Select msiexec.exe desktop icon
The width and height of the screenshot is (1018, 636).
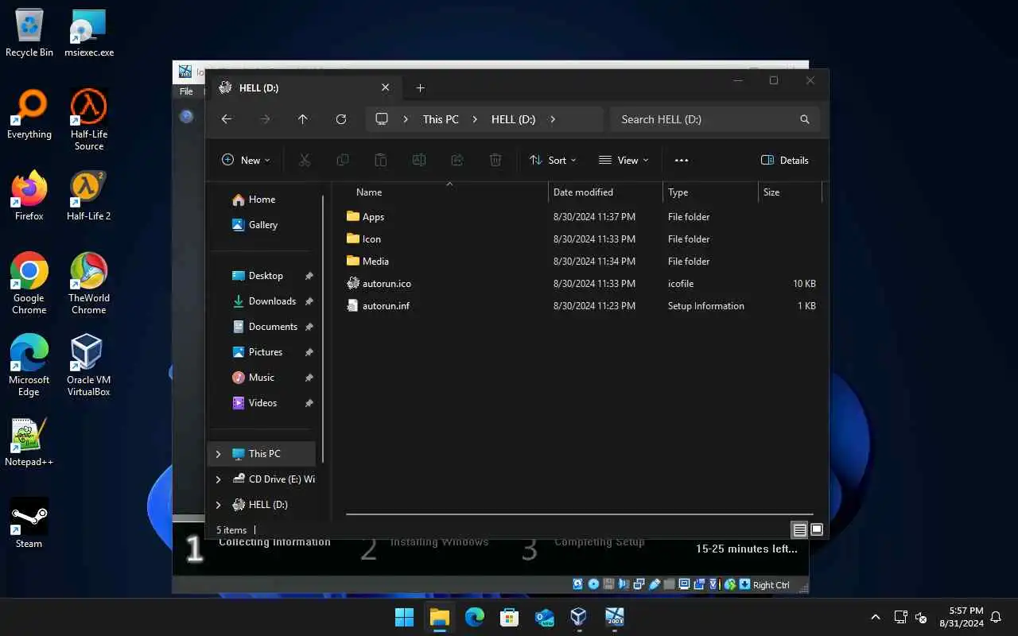pyautogui.click(x=89, y=33)
